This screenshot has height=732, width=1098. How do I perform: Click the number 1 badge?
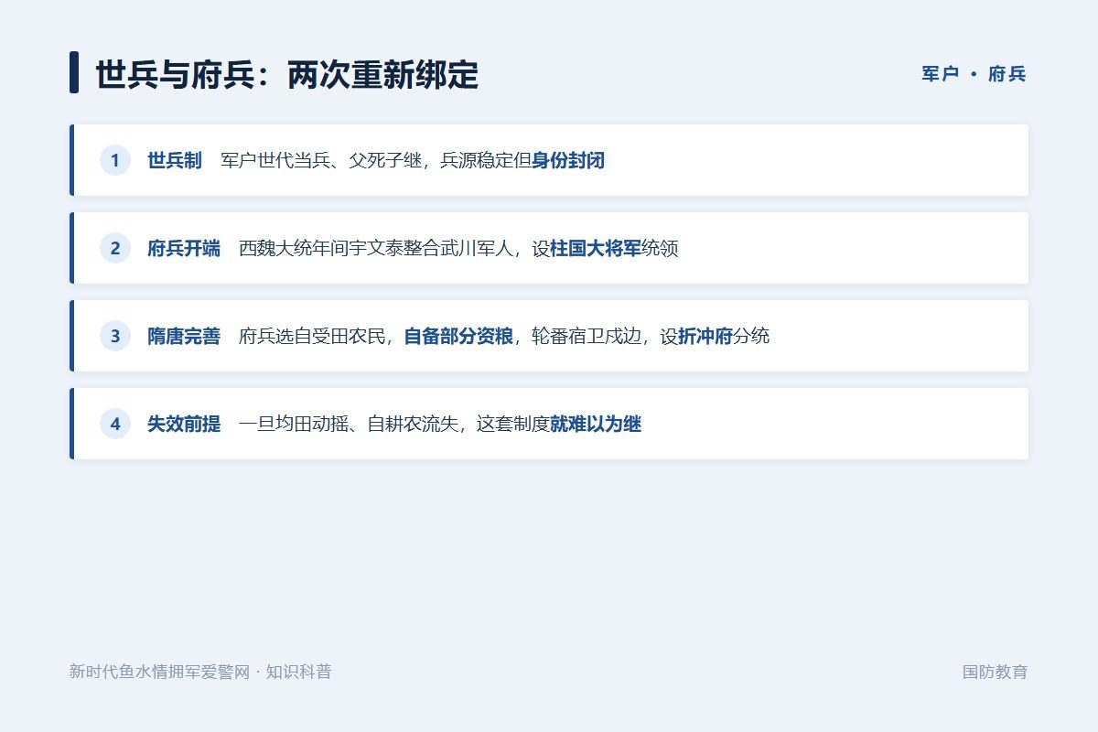tap(115, 160)
